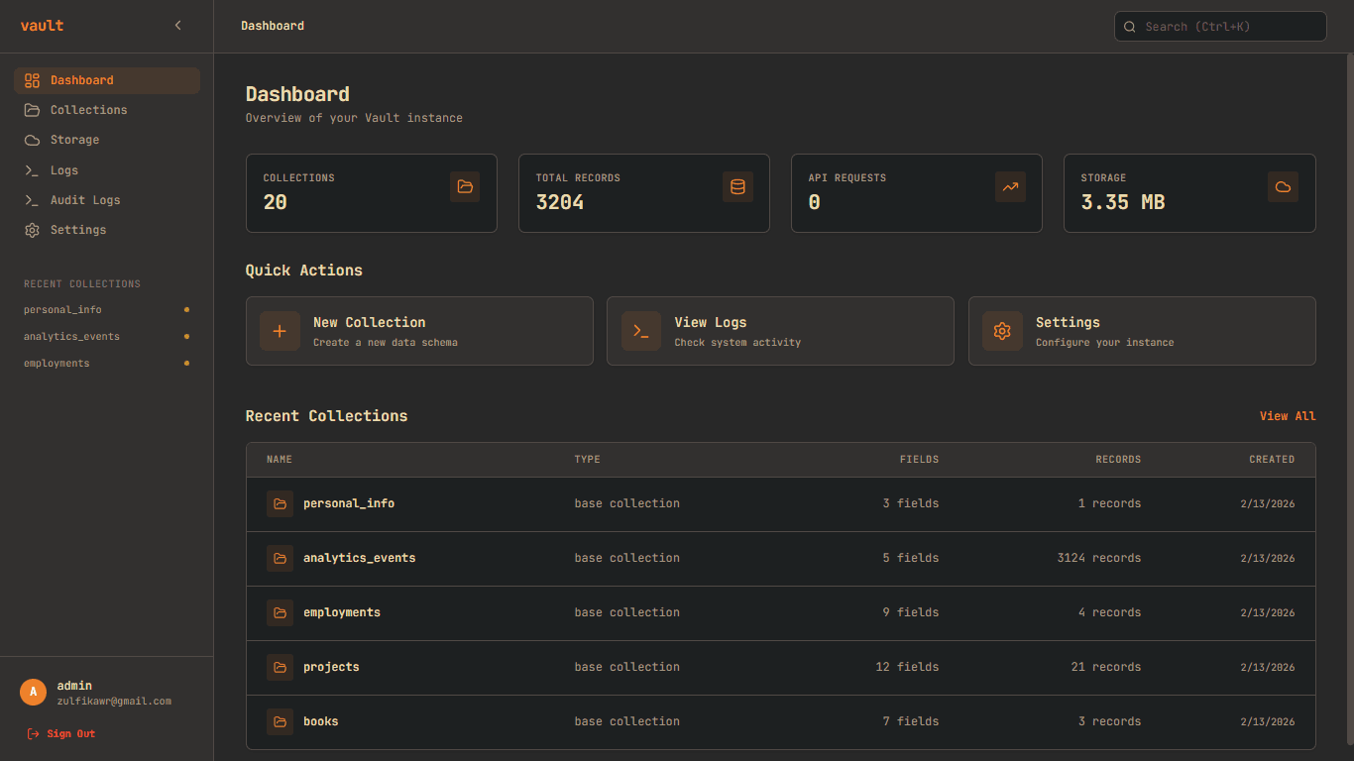This screenshot has height=761, width=1354.
Task: Click the folder icon beside books row
Action: (280, 721)
